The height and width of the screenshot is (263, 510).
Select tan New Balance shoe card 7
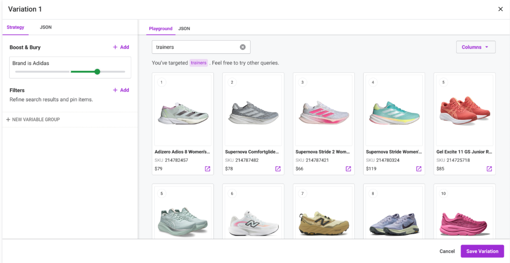coord(324,223)
